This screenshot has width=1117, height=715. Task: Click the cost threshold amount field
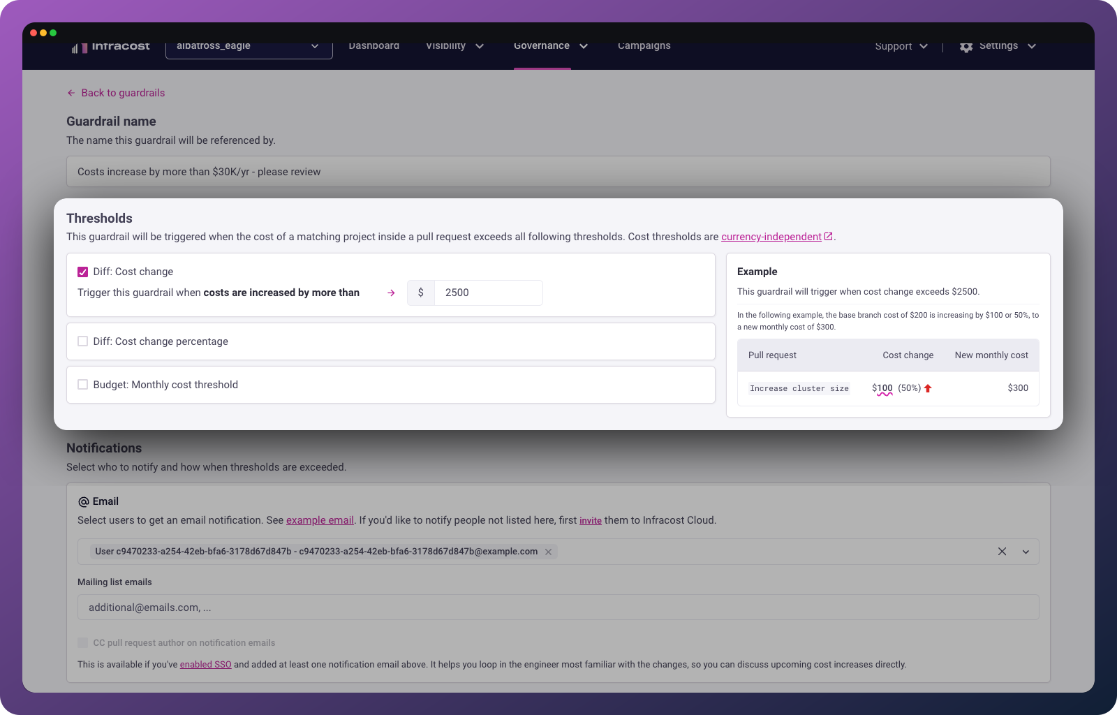click(x=488, y=293)
